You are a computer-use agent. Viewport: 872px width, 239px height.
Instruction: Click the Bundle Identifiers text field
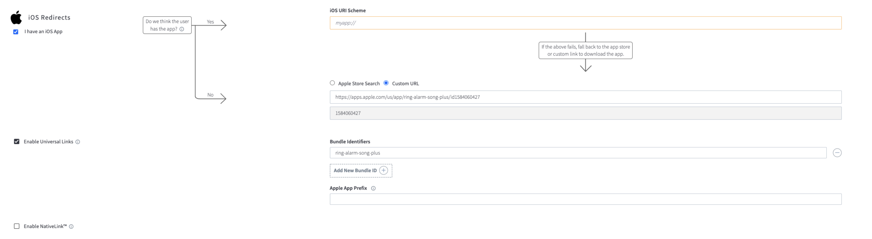(578, 153)
